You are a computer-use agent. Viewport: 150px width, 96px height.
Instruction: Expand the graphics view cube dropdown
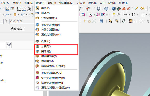92,9
